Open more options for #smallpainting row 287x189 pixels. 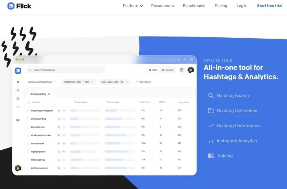coord(64,119)
